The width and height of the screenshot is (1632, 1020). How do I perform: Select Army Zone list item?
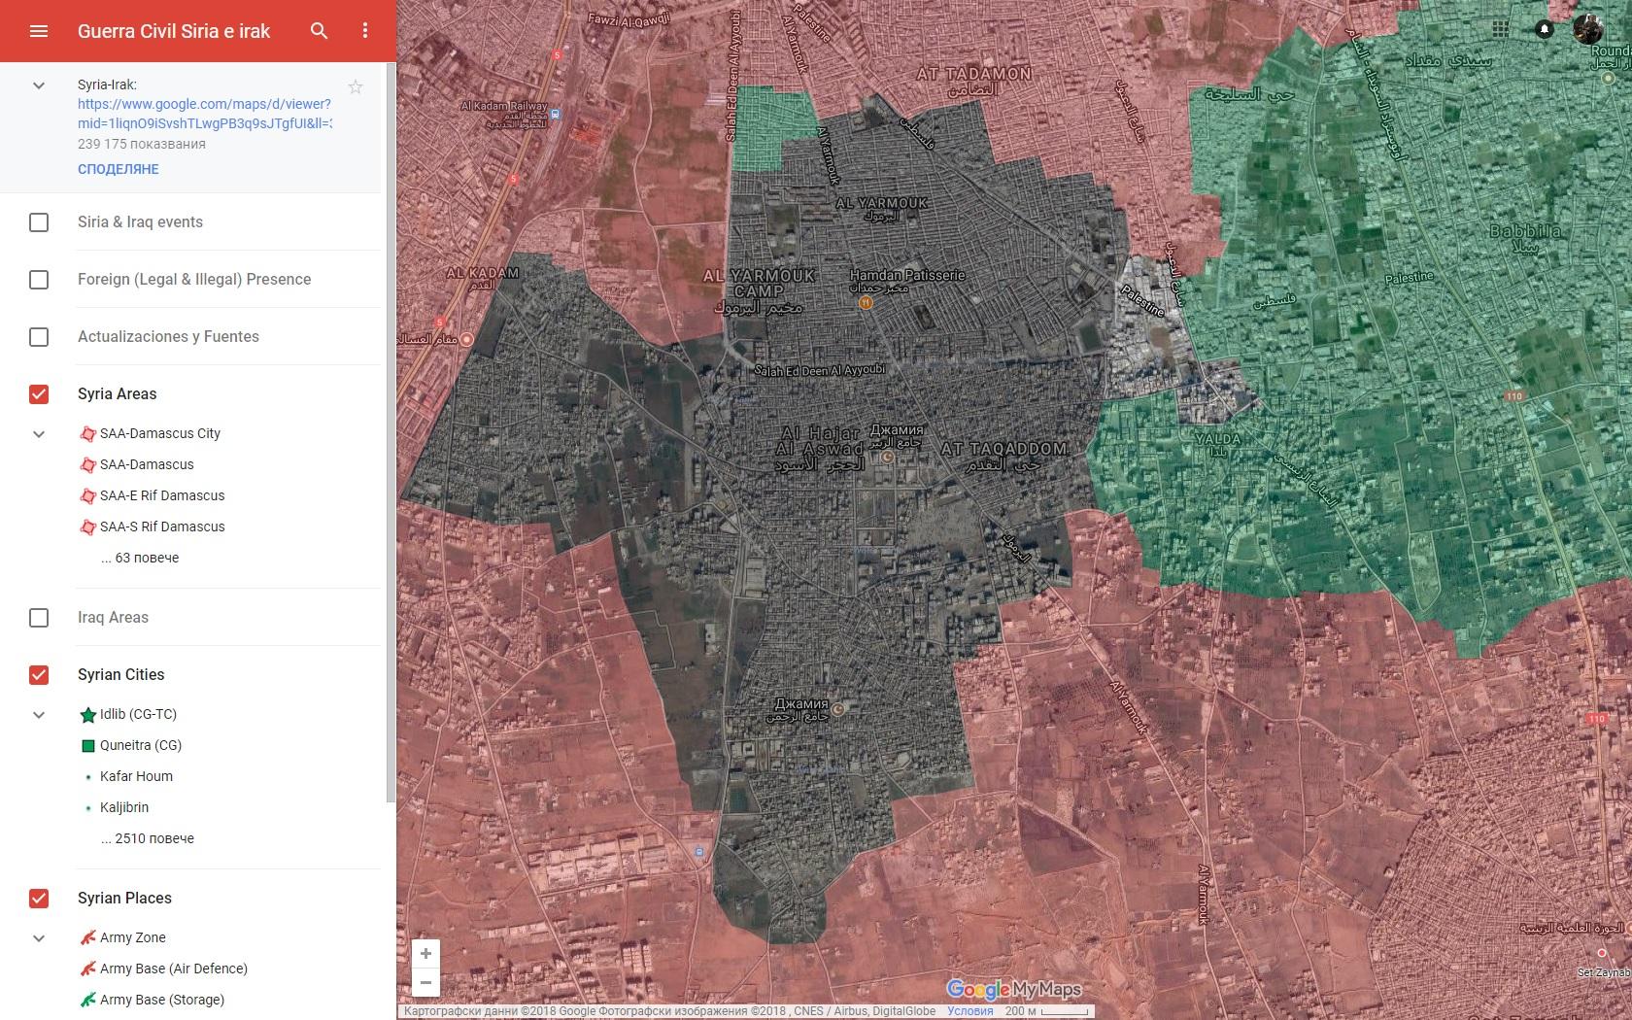[133, 937]
